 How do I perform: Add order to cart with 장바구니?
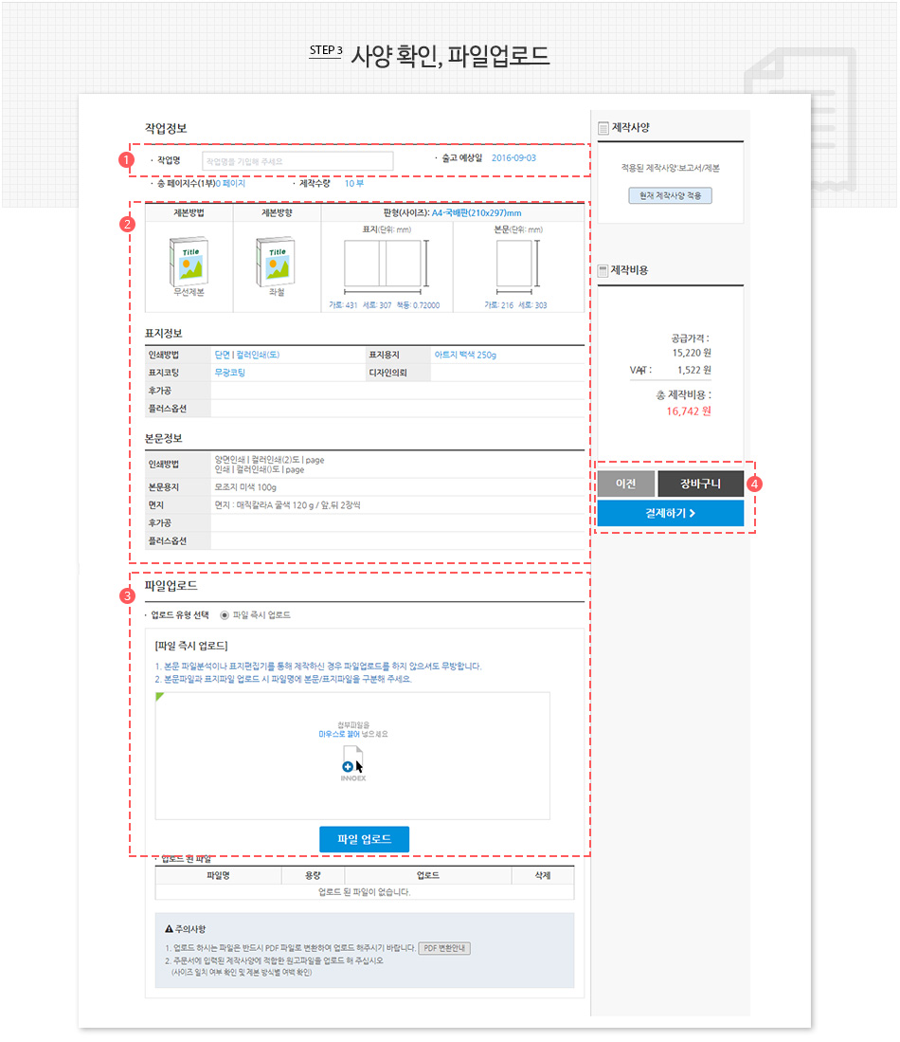pyautogui.click(x=700, y=484)
